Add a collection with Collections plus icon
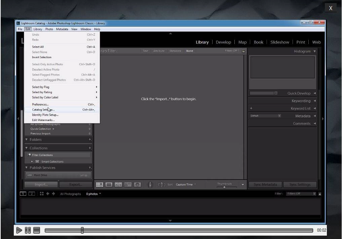This screenshot has height=239, width=342. click(90, 148)
